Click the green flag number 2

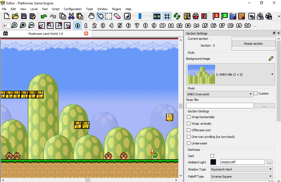(x=224, y=16)
